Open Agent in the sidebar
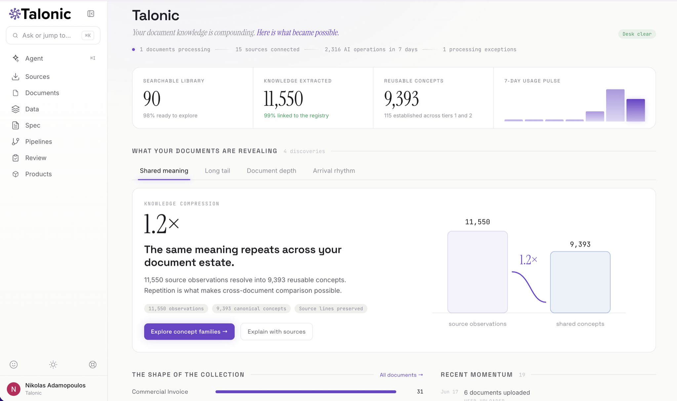This screenshot has height=401, width=677. tap(53, 58)
